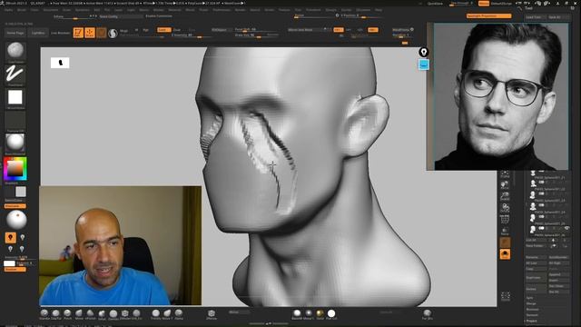
Task: Click QuickSave at the top right
Action: (x=435, y=4)
